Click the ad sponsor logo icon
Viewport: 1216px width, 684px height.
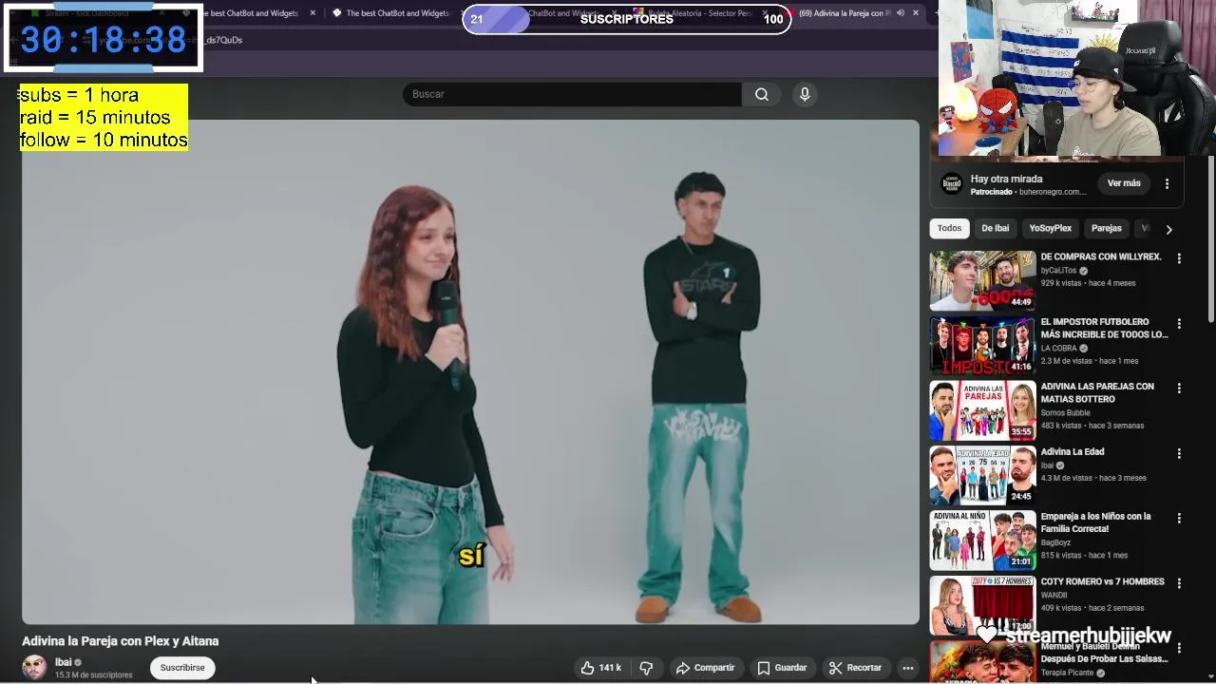coord(952,184)
